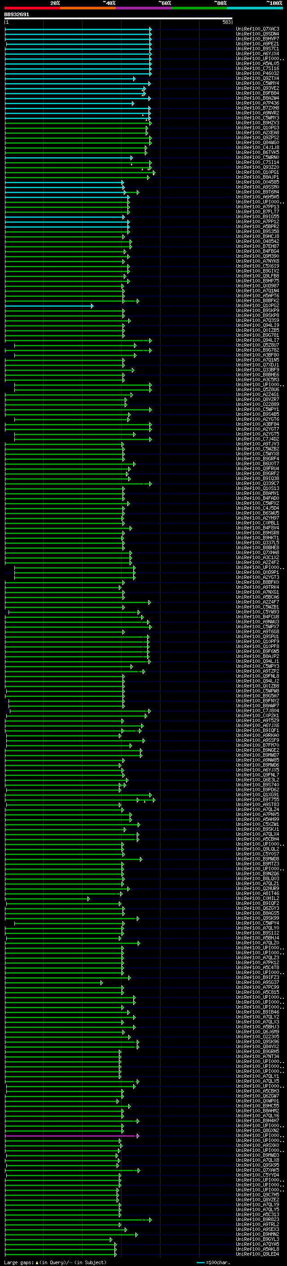Select hit label UniRef100_A6YJX4
Viewport: 287px width, 1266px height.
coord(257,53)
